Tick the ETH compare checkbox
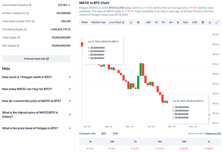 pos(110,134)
